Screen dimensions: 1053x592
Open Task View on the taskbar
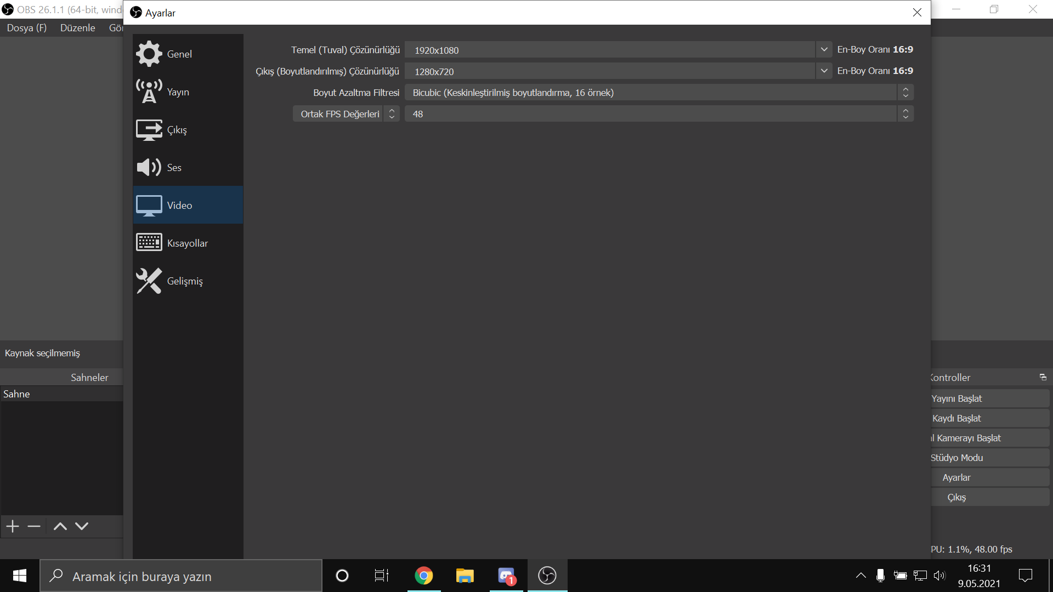[382, 576]
